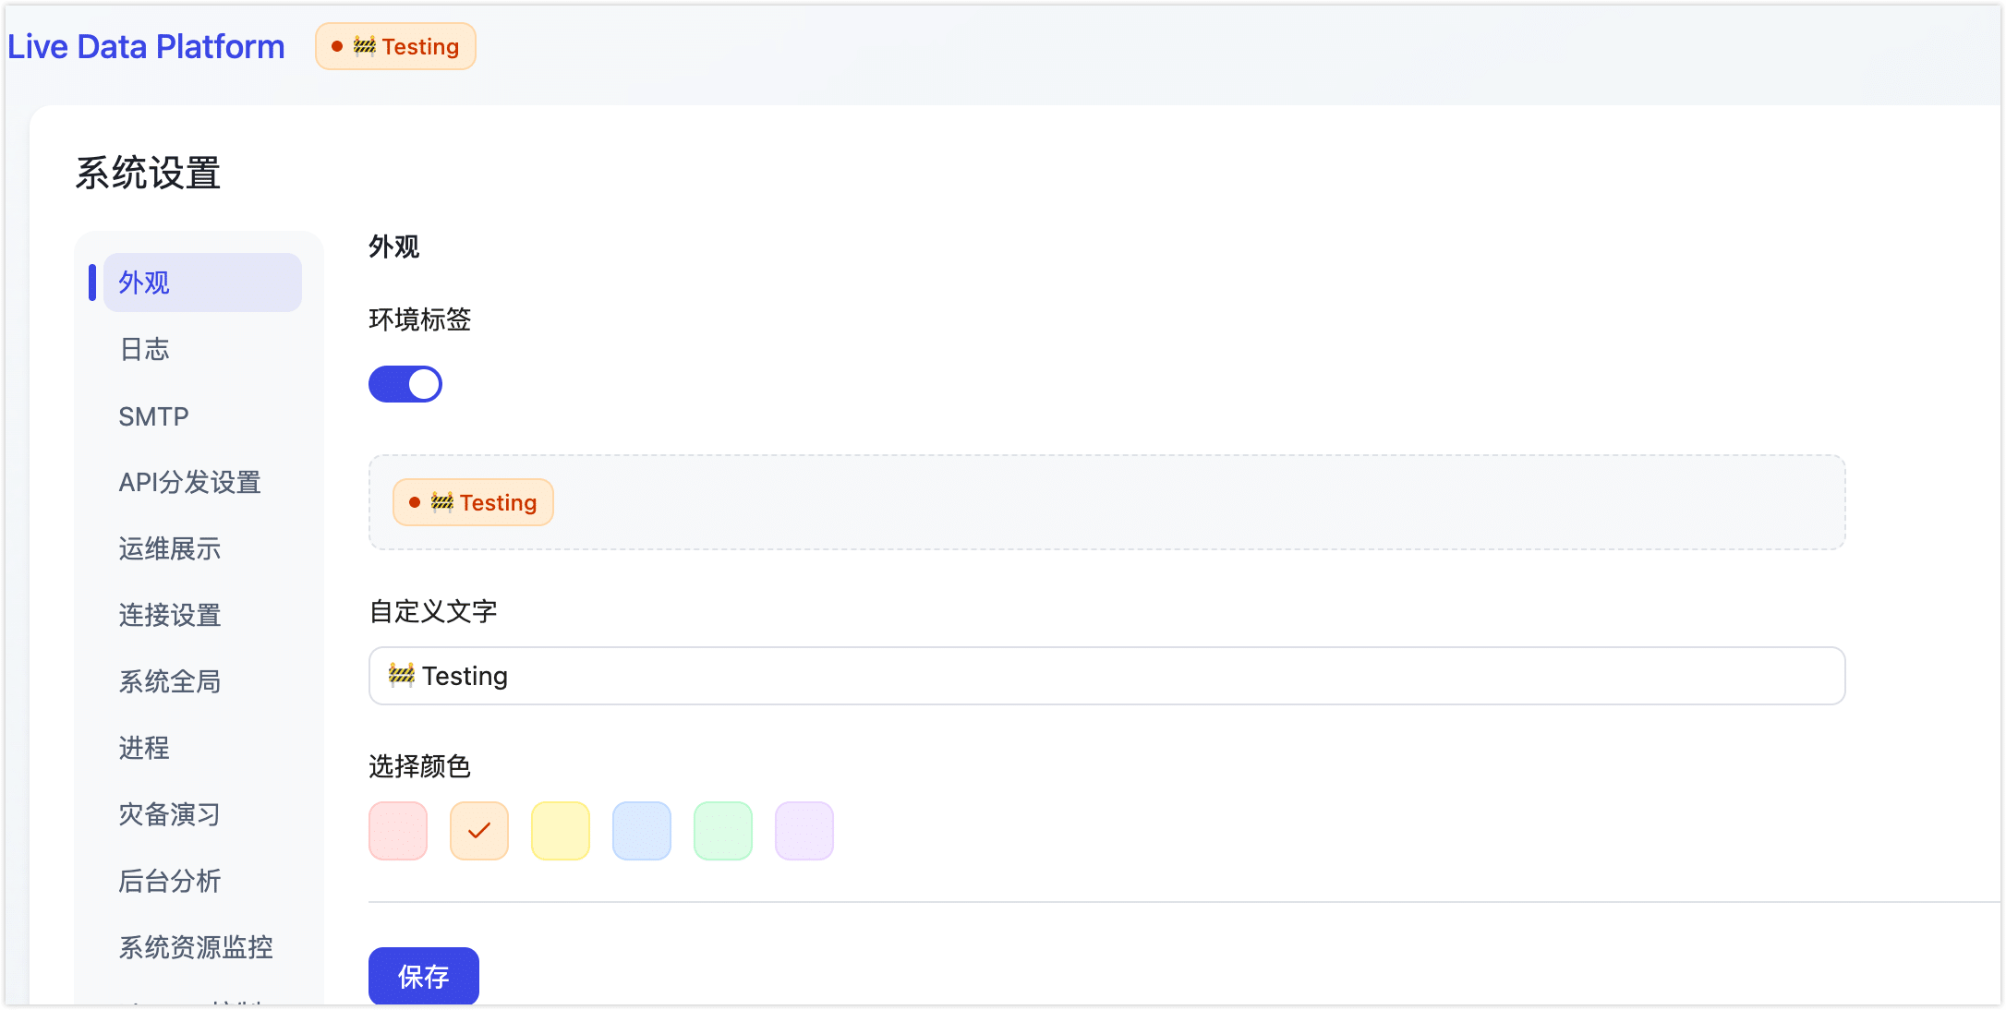Click the 保存 button

click(423, 975)
